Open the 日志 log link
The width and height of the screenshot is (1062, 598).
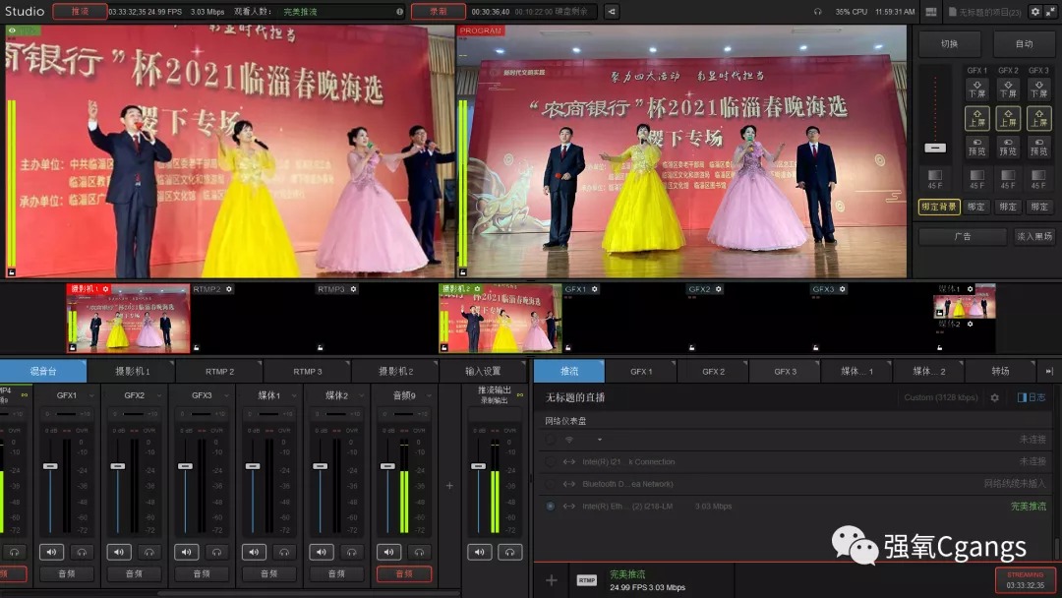point(1032,397)
